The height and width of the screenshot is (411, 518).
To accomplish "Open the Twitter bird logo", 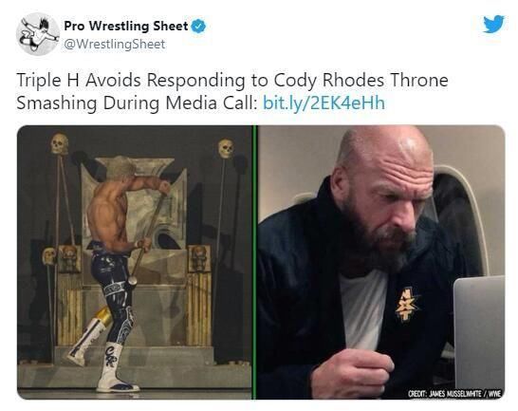I will coord(493,24).
